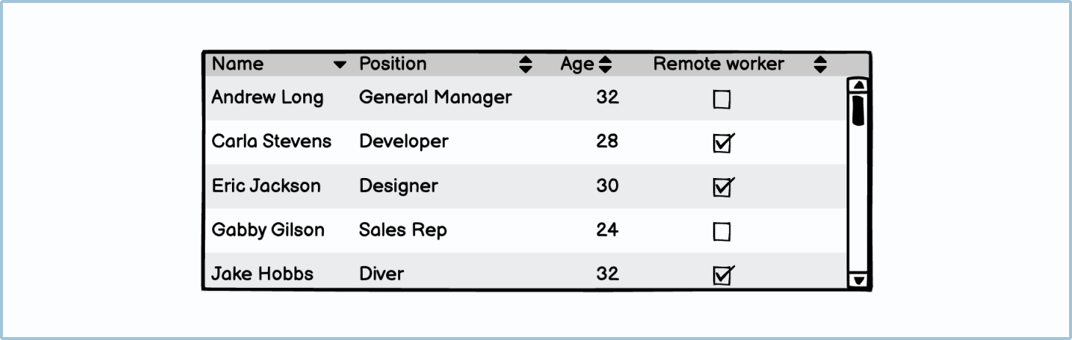Select the Developer position cell
The height and width of the screenshot is (340, 1072).
pyautogui.click(x=403, y=141)
